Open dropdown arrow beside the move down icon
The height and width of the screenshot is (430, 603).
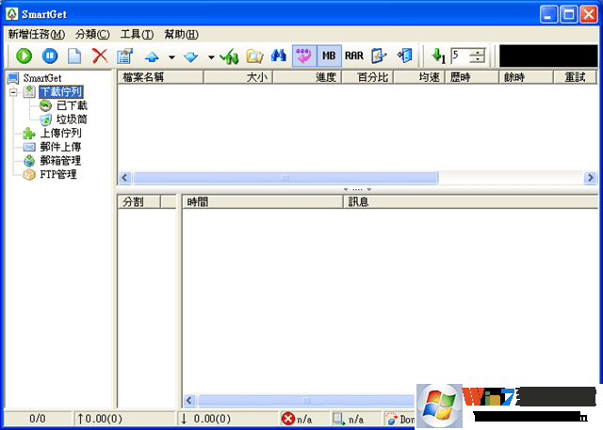[x=211, y=57]
